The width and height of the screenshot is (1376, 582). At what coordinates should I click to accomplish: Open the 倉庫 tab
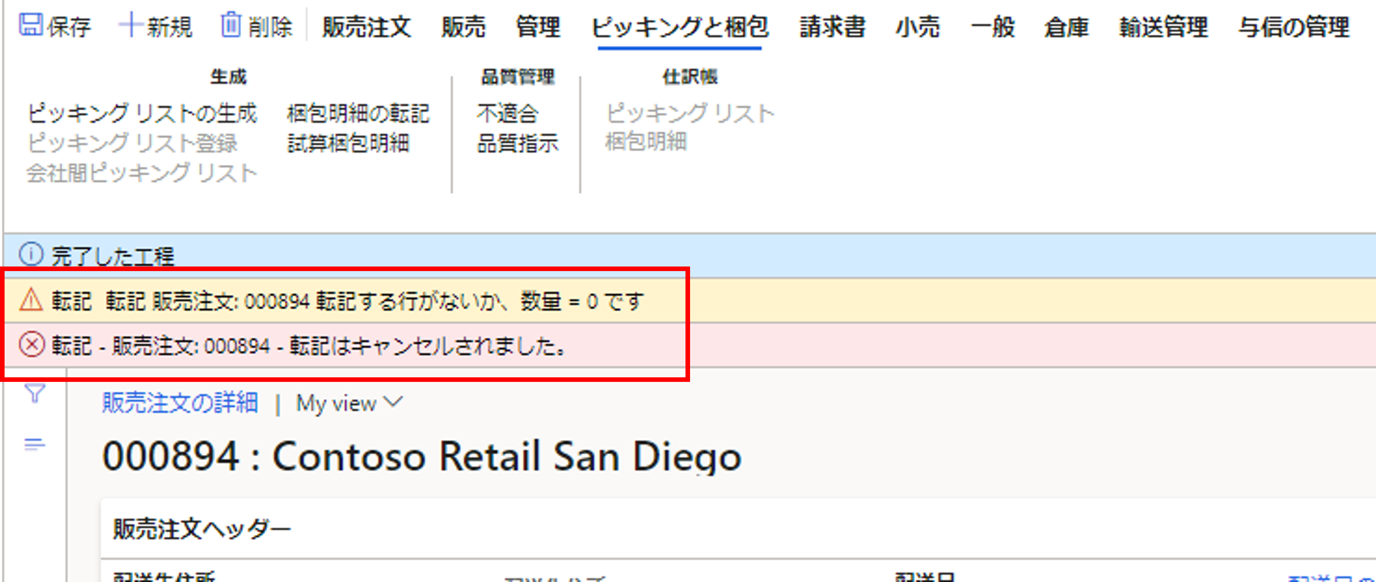click(x=1066, y=27)
